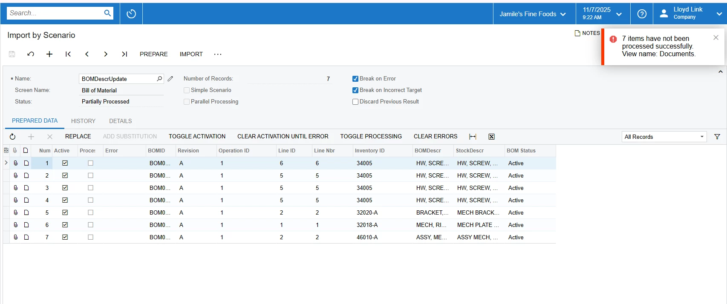Toggle Active checkbox on row 1
Image resolution: width=727 pixels, height=304 pixels.
pyautogui.click(x=65, y=163)
